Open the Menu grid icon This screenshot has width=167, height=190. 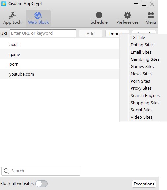tap(151, 18)
